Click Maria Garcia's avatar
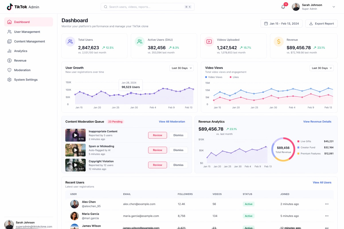This screenshot has width=344, height=229. (75, 216)
